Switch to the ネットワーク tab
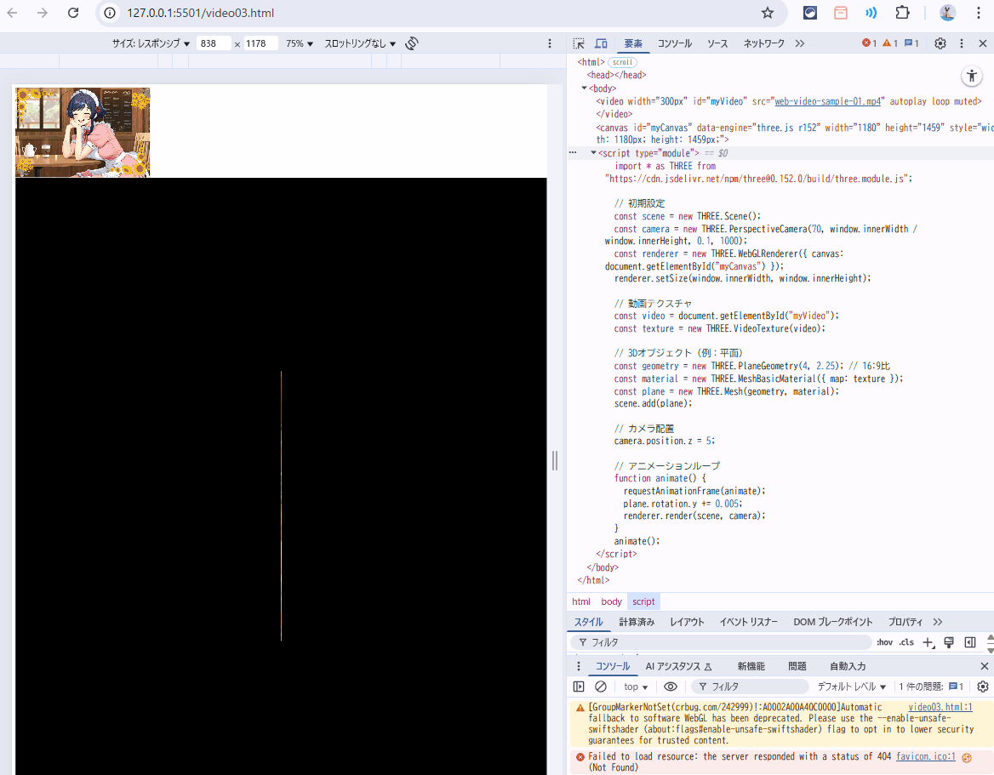This screenshot has width=994, height=775. pyautogui.click(x=763, y=43)
